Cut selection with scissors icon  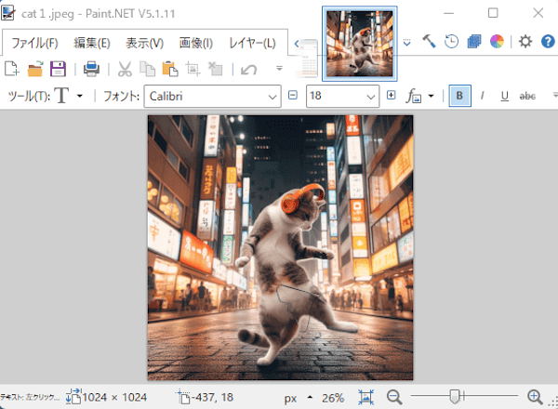[125, 69]
